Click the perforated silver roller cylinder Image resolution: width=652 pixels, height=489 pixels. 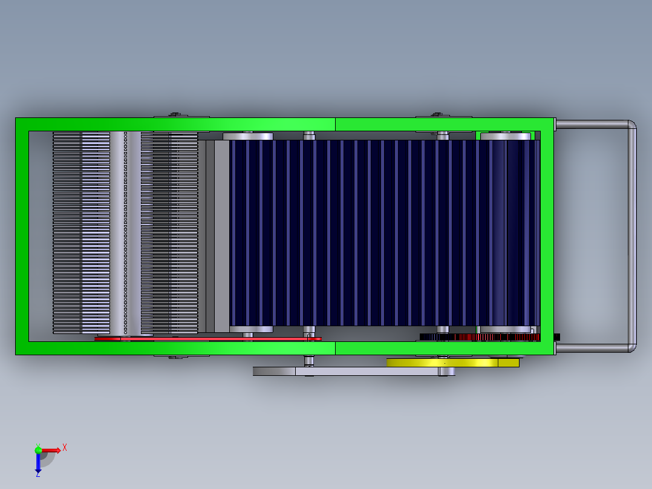(x=126, y=233)
